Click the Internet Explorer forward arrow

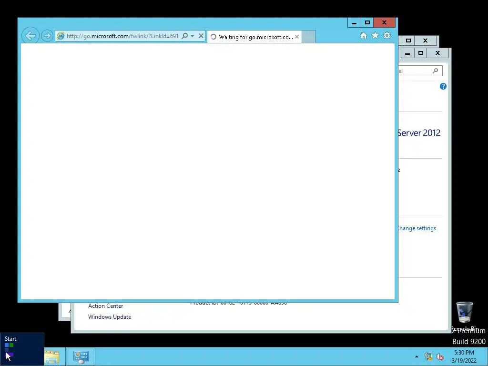click(47, 36)
